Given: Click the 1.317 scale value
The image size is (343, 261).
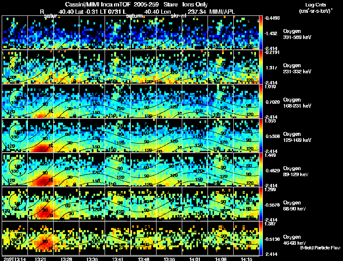Looking at the screenshot, I should click(271, 68).
